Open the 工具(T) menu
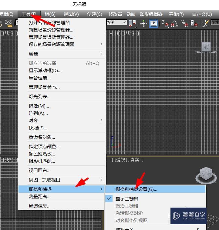The width and height of the screenshot is (219, 230). 29,14
